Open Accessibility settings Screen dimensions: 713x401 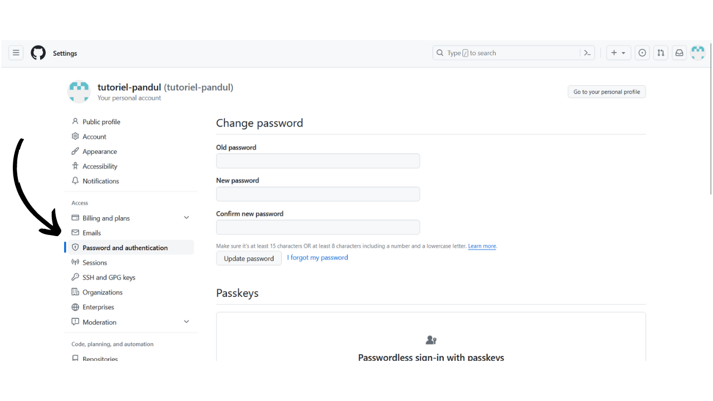click(x=100, y=165)
